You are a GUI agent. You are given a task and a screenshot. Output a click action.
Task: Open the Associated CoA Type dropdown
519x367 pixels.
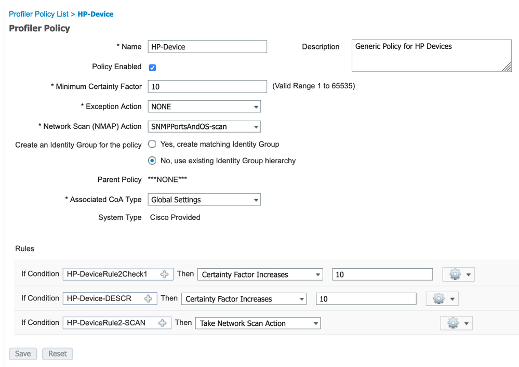[x=204, y=200]
